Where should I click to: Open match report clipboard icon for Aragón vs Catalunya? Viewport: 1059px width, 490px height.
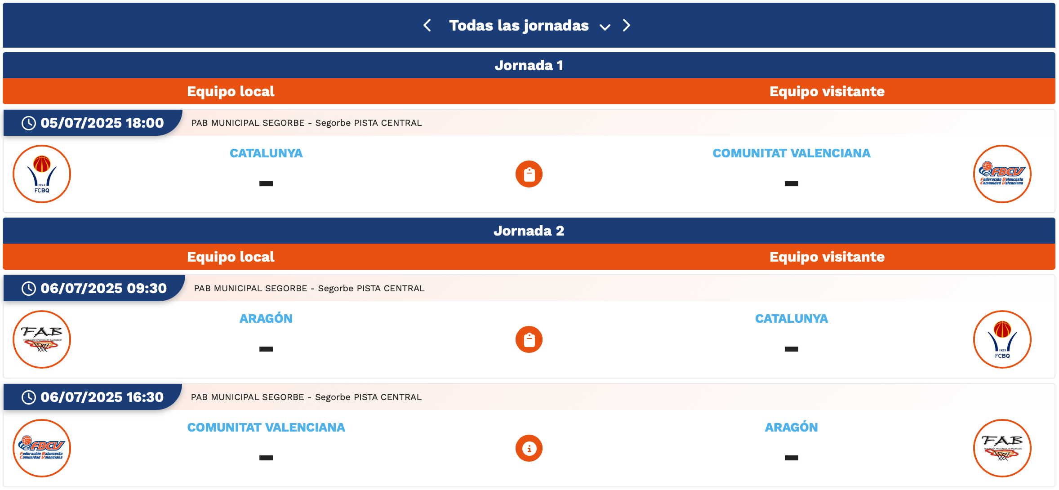529,339
